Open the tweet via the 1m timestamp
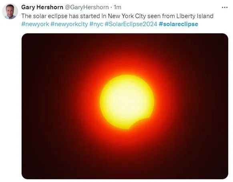The height and width of the screenshot is (182, 233). (117, 7)
